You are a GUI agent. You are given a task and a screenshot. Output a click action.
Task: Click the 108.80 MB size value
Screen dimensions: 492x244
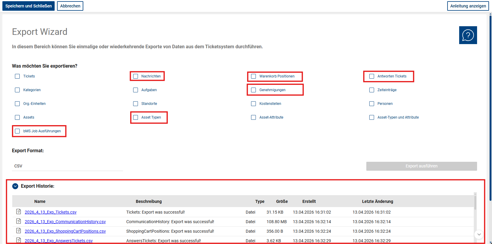[x=276, y=222]
